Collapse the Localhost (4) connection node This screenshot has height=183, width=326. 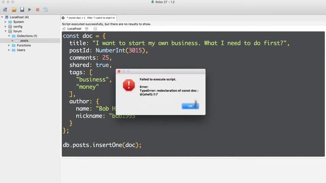pos(2,17)
